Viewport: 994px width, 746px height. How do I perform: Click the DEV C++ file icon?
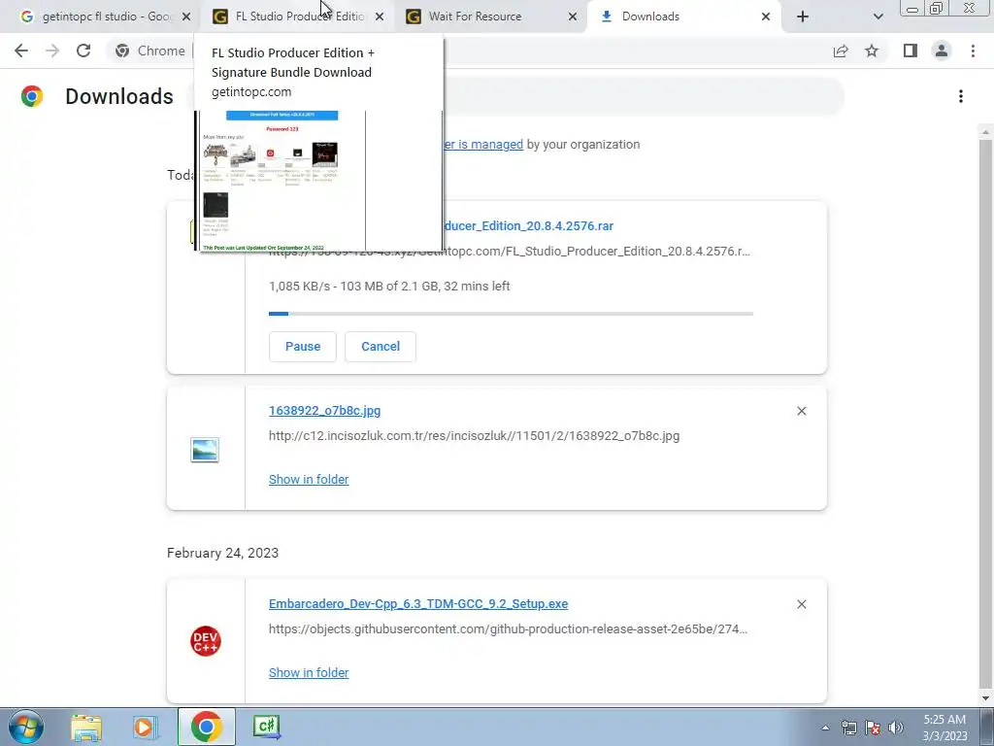206,641
